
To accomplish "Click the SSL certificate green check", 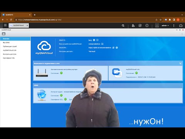I will click(66, 99).
